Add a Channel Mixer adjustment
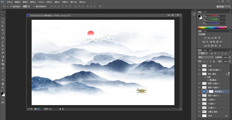This screenshot has width=232, height=120. (x=217, y=42)
